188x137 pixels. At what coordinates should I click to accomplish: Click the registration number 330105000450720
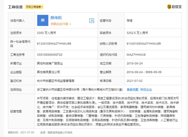[x=49, y=55]
